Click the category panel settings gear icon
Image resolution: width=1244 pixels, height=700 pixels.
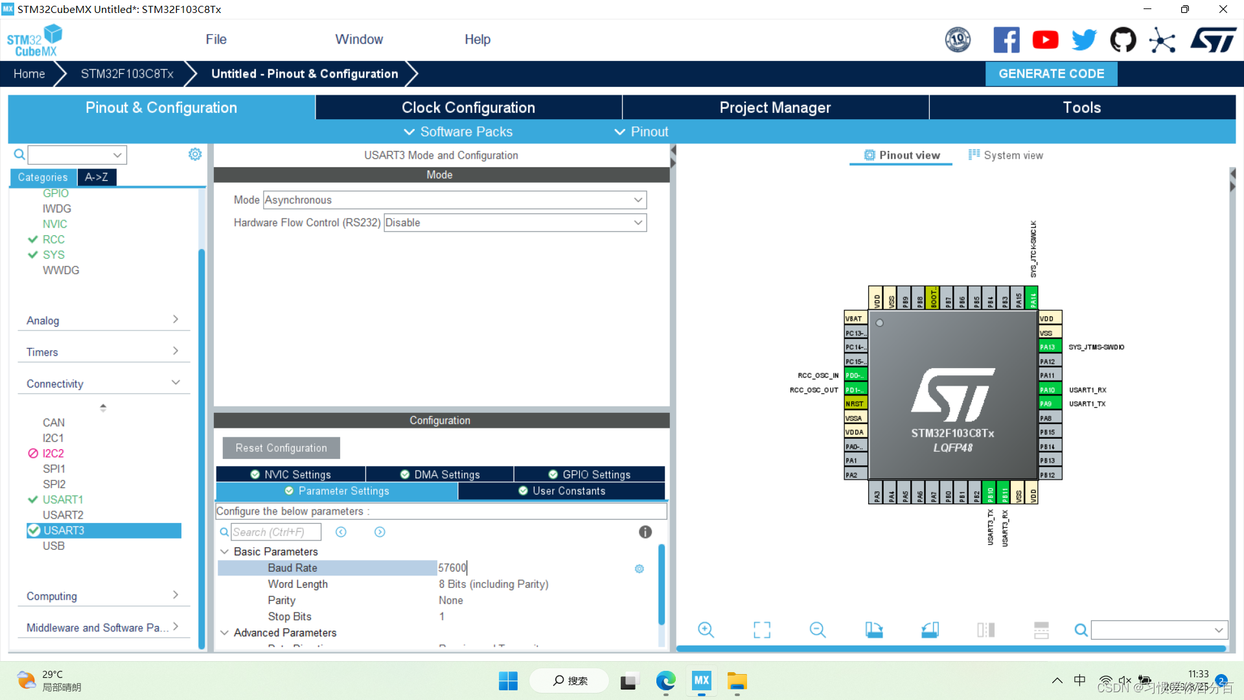tap(194, 154)
